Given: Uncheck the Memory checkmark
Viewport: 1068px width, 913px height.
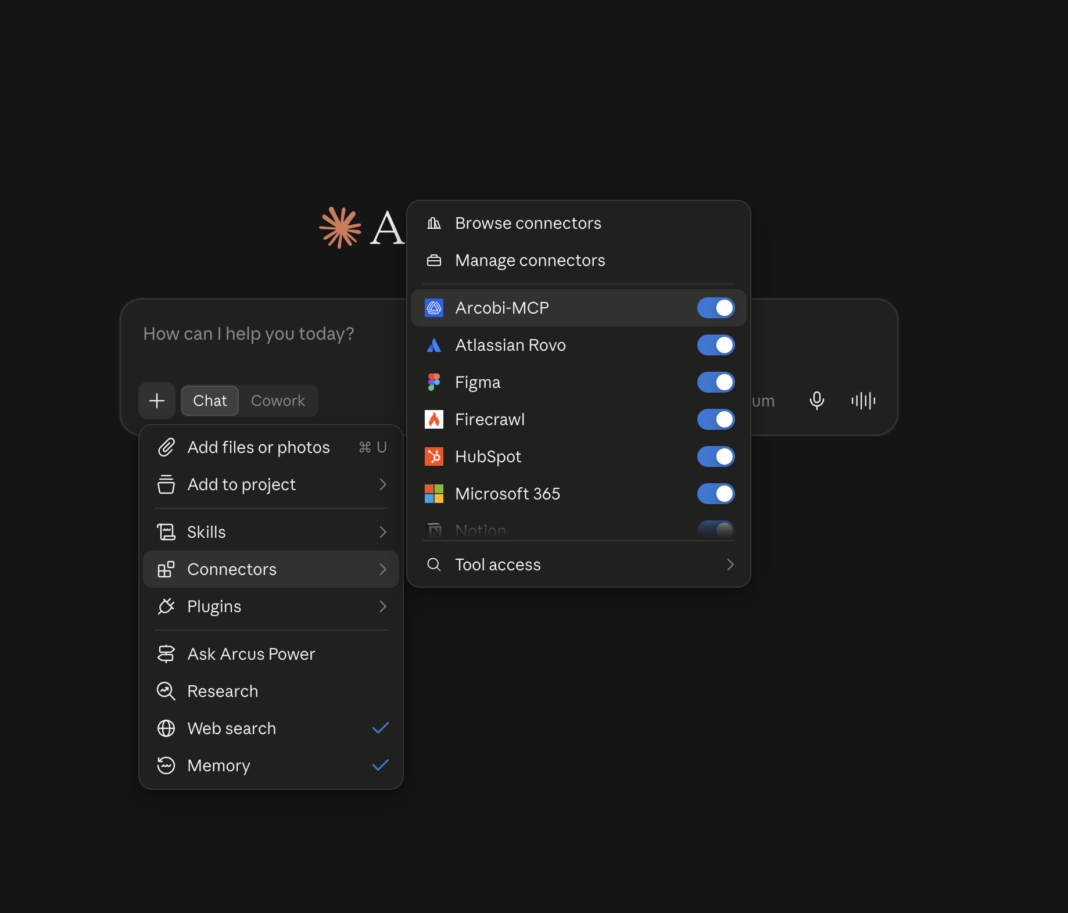Looking at the screenshot, I should coord(381,765).
